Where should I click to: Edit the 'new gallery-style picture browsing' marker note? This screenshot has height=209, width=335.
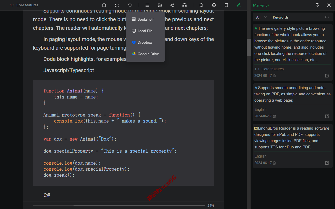tap(327, 76)
